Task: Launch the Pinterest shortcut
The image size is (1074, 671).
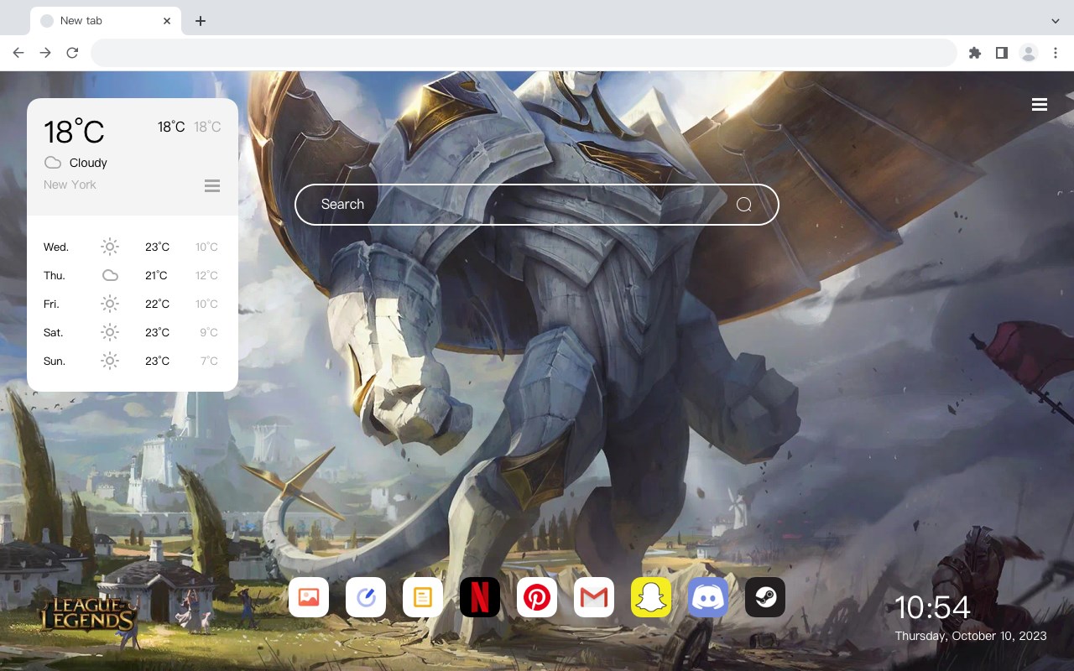Action: (x=537, y=597)
